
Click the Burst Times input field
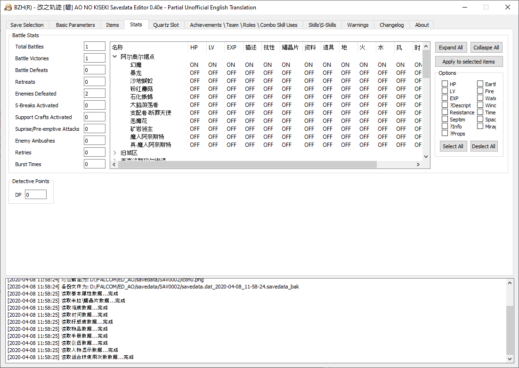(95, 164)
